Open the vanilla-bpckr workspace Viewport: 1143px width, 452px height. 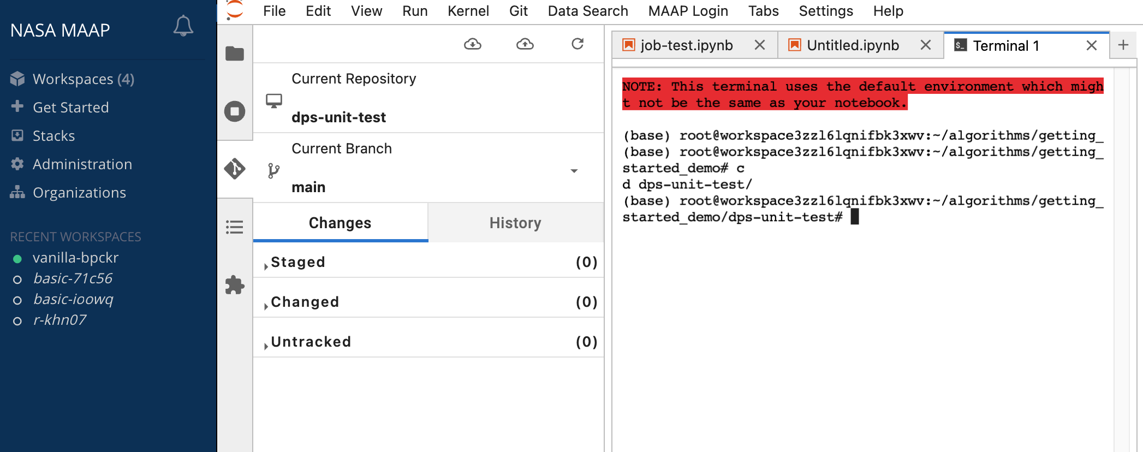click(x=75, y=258)
